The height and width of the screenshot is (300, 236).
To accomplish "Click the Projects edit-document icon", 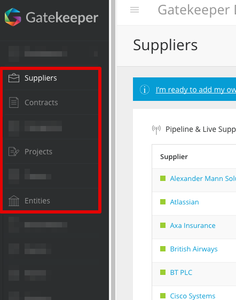I will (14, 152).
